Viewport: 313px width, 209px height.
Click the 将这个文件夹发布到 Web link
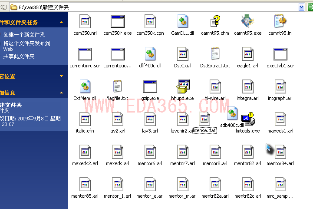27,46
